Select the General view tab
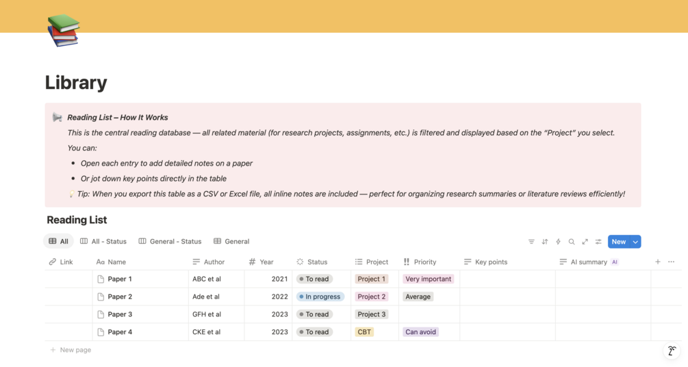688x367 pixels. click(231, 242)
